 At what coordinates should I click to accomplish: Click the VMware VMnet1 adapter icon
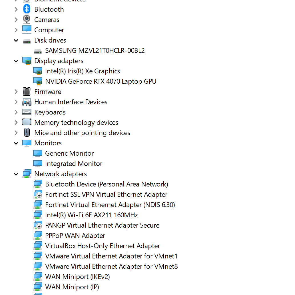(x=38, y=256)
